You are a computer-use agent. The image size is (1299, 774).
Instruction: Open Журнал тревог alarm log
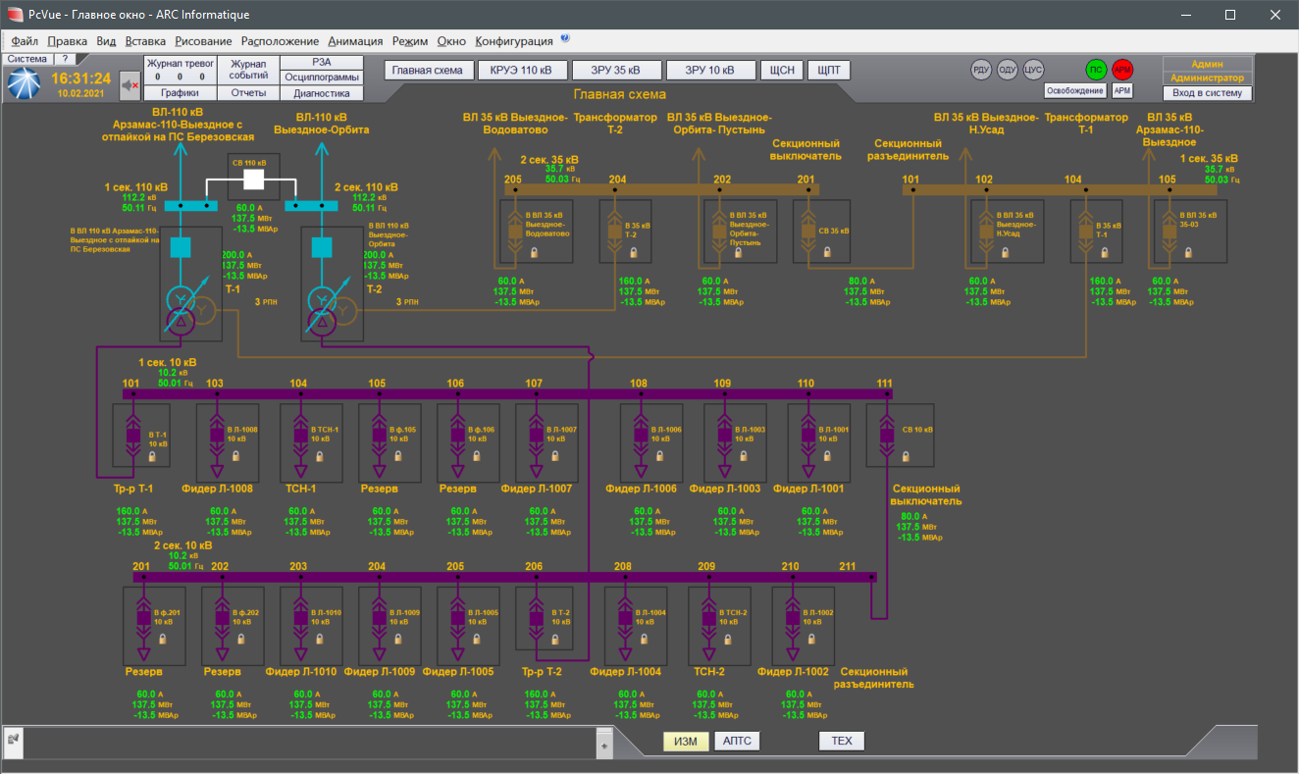tap(180, 70)
